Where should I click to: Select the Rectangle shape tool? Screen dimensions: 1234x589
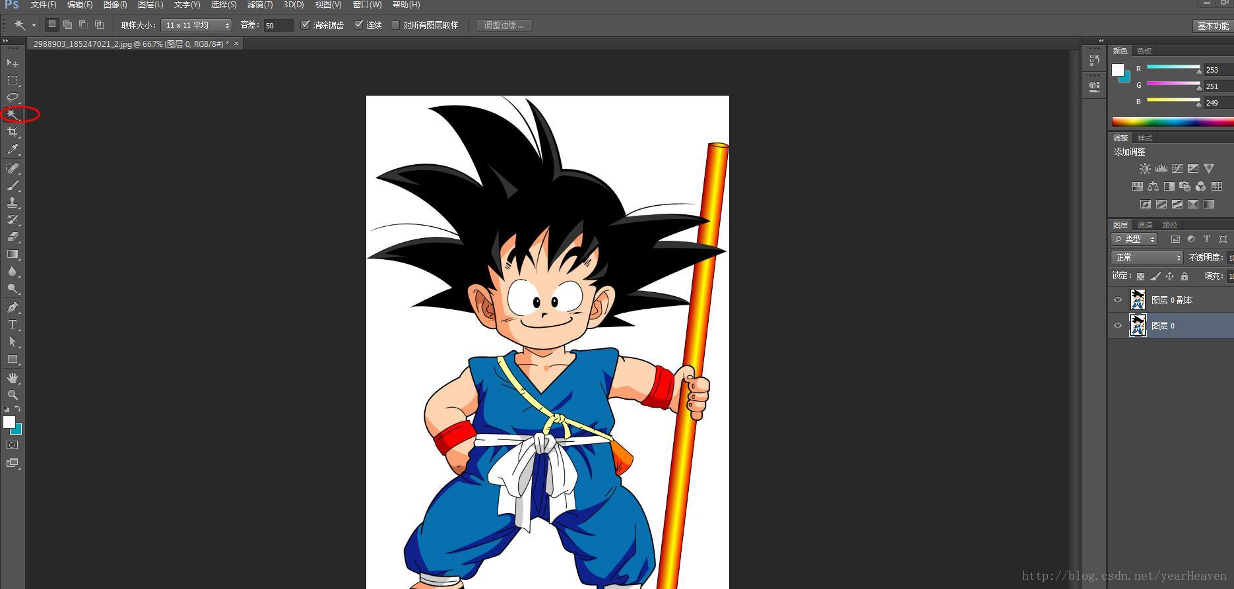[x=13, y=359]
